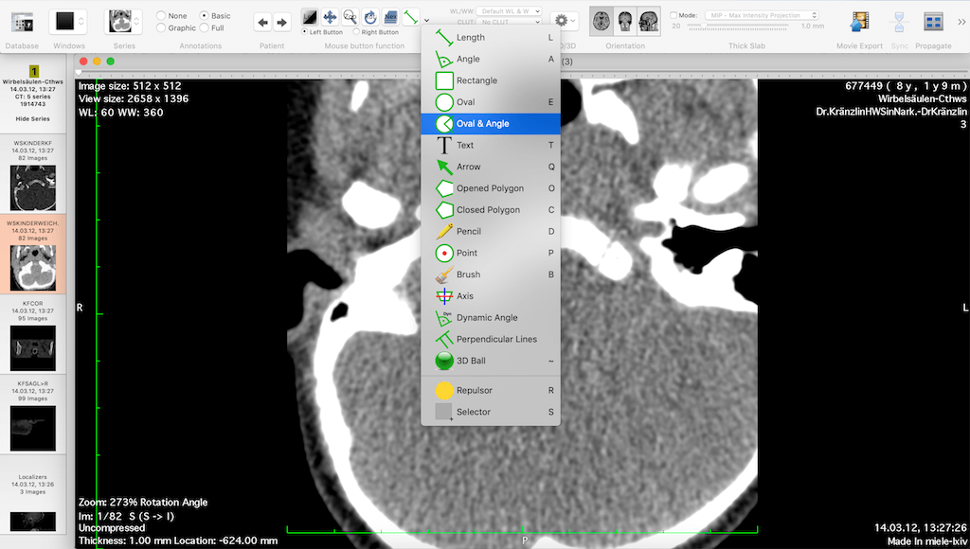Screen dimensions: 970x549
Task: Click the Propagate settings icon
Action: pos(933,21)
